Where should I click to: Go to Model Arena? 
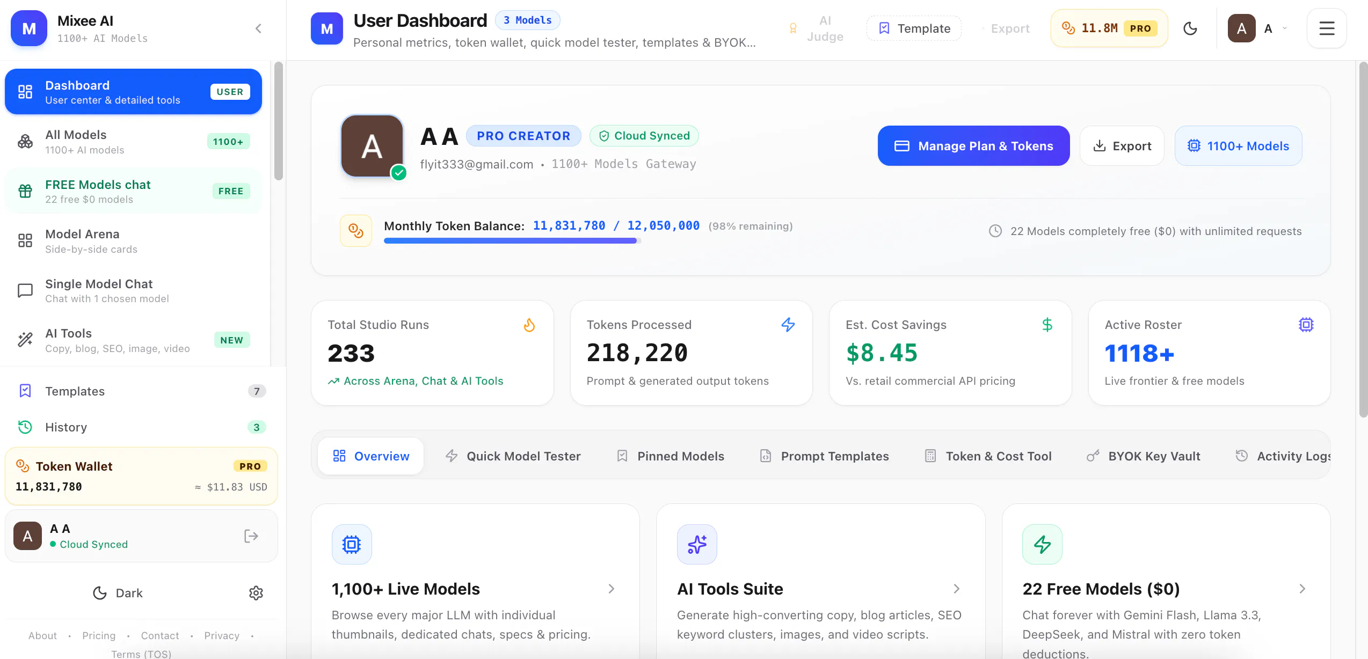(x=133, y=241)
